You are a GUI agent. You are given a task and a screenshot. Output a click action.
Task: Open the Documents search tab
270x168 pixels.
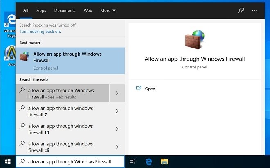pos(65,11)
